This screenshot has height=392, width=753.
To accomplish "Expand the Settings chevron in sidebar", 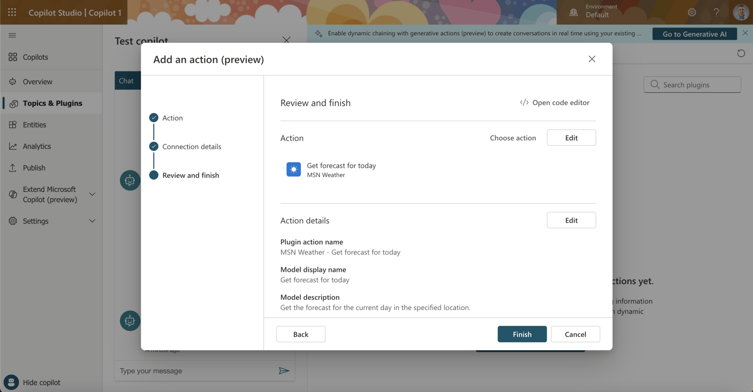I will pos(92,221).
